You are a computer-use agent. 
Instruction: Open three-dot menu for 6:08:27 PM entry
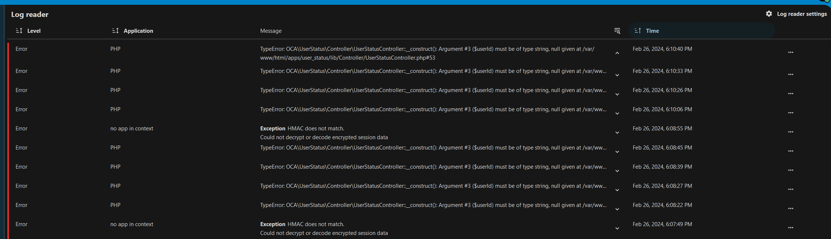pos(790,189)
